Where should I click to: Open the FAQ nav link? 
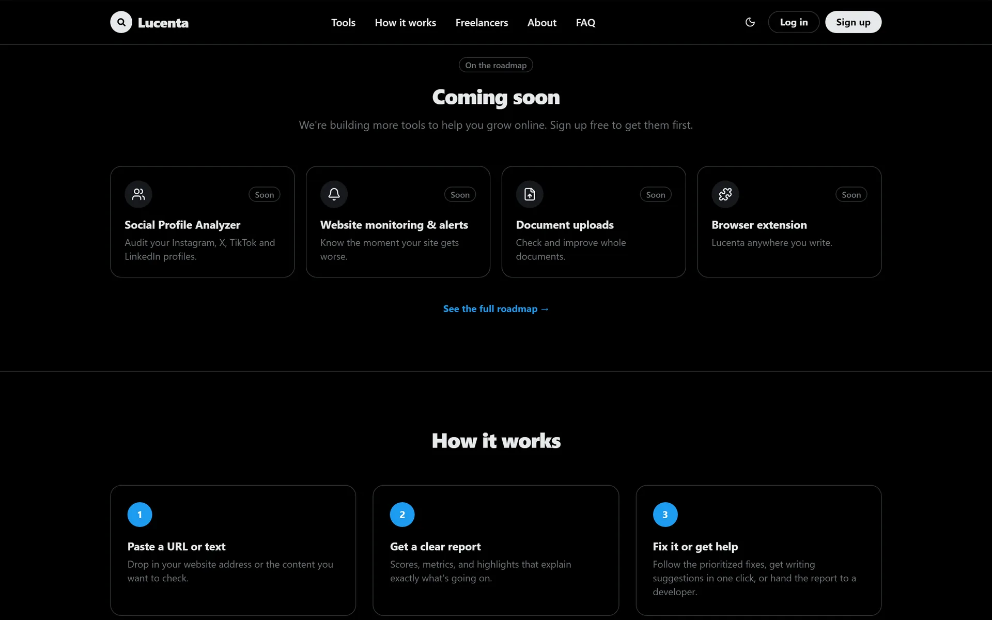[585, 23]
